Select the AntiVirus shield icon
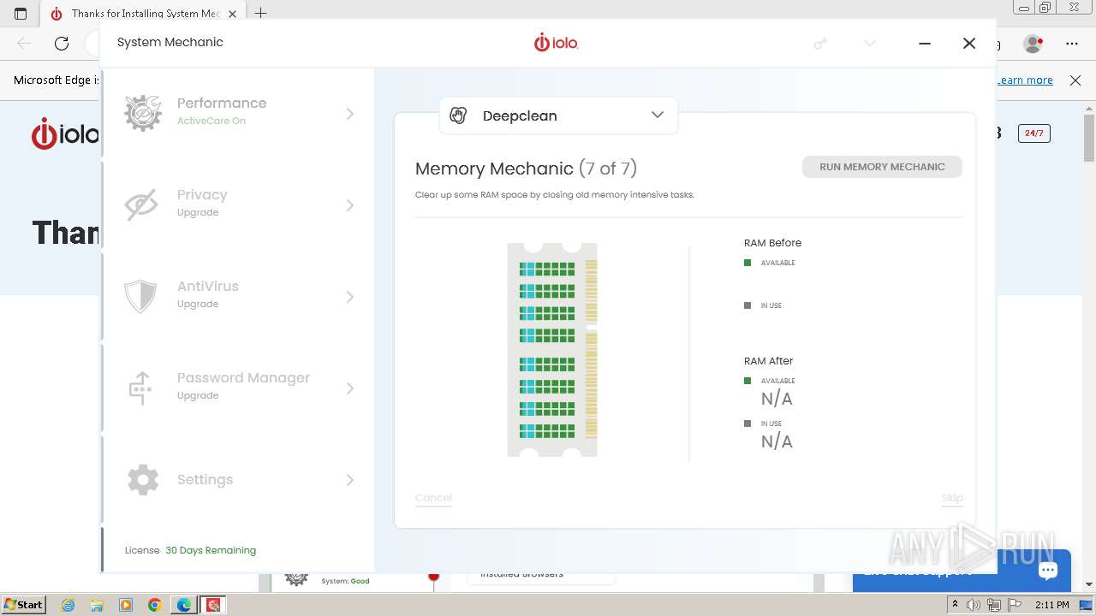This screenshot has width=1096, height=616. coord(140,297)
